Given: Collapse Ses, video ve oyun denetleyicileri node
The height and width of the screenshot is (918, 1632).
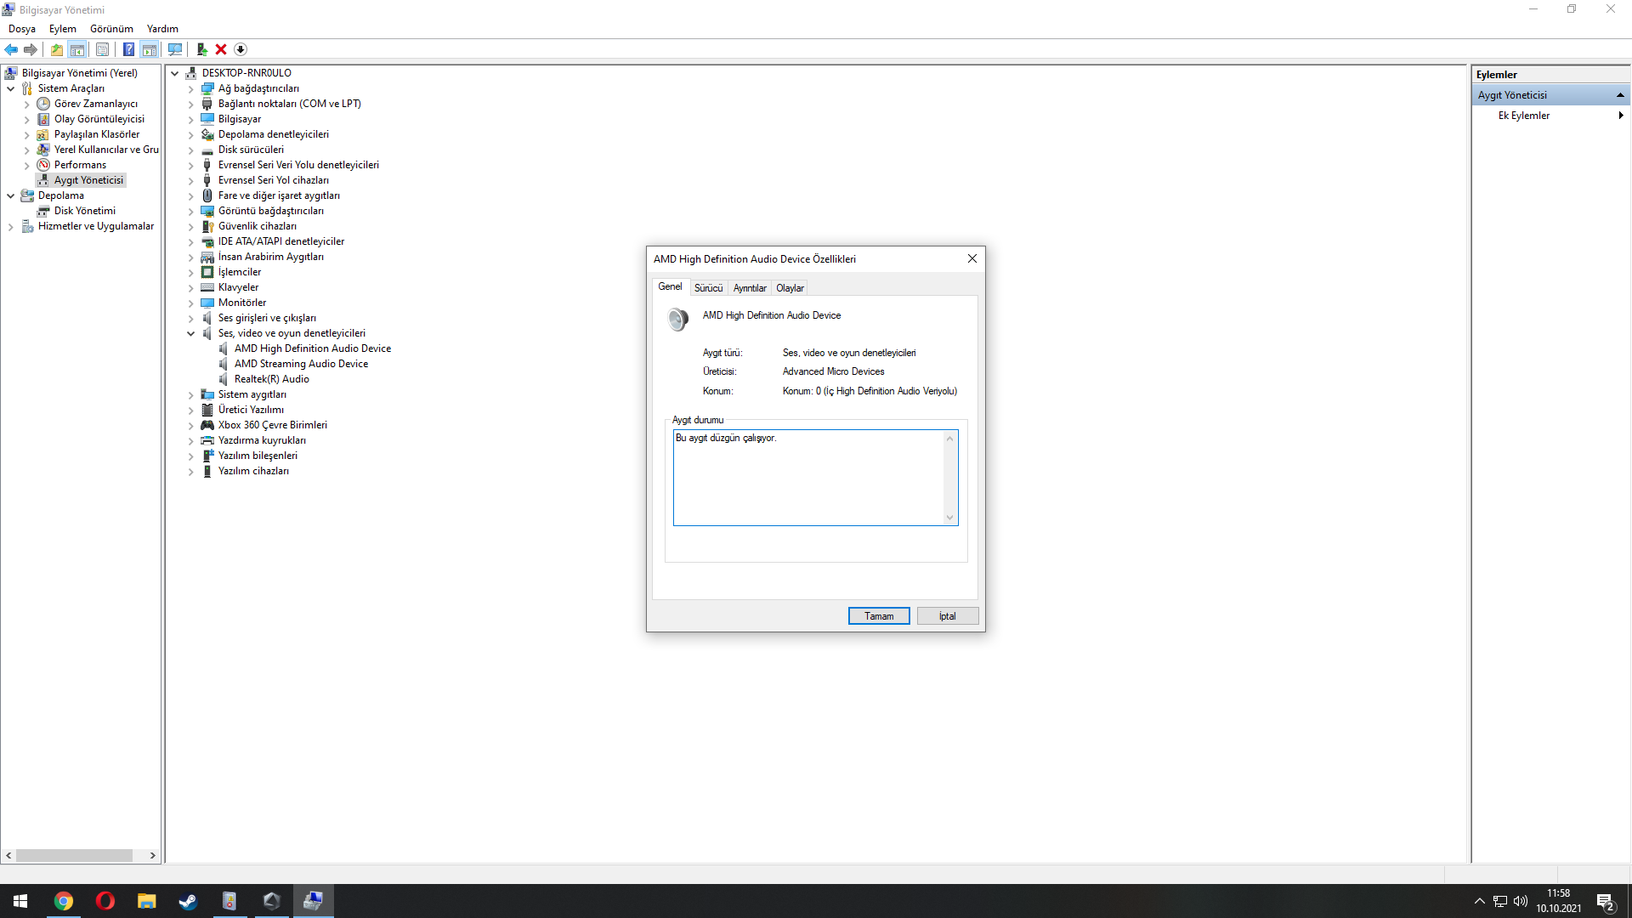Looking at the screenshot, I should (x=191, y=334).
